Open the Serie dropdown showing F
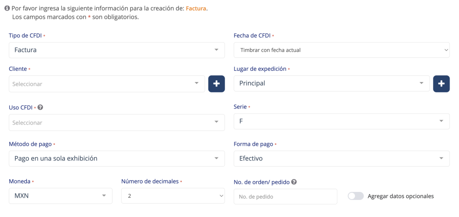Viewport: 459px width, 217px height. click(342, 121)
